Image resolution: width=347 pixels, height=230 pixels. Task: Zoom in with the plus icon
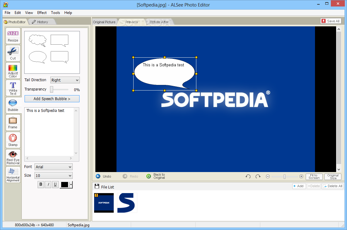(301, 176)
